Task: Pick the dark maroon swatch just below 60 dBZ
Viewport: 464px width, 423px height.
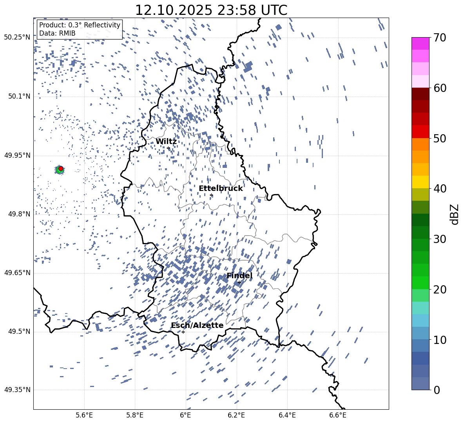Action: coord(420,94)
